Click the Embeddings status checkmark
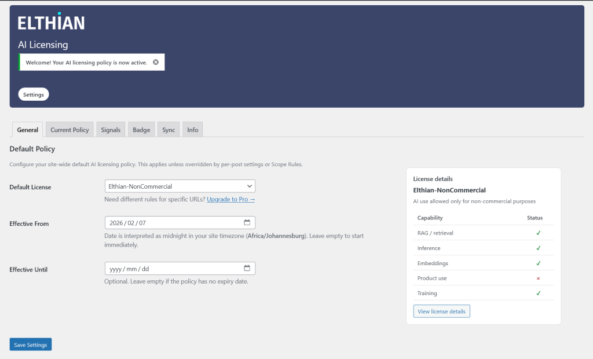593x359 pixels. tap(538, 263)
